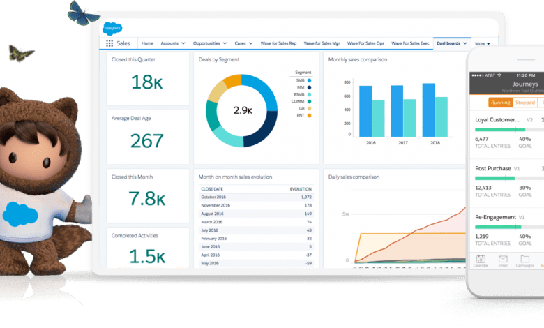Image resolution: width=544 pixels, height=328 pixels.
Task: Select the June 2016 table row
Action: [257, 247]
